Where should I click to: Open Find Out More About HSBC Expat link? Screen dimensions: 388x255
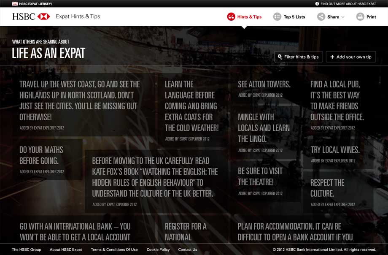(348, 4)
